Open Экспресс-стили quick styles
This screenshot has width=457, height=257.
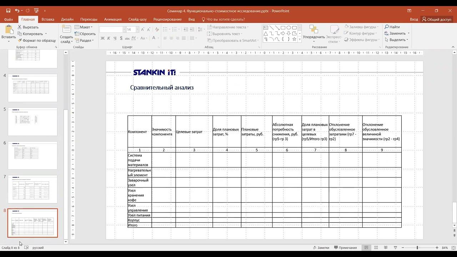tap(334, 34)
